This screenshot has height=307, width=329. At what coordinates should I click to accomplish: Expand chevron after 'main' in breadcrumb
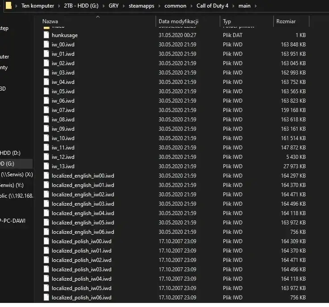tap(255, 6)
